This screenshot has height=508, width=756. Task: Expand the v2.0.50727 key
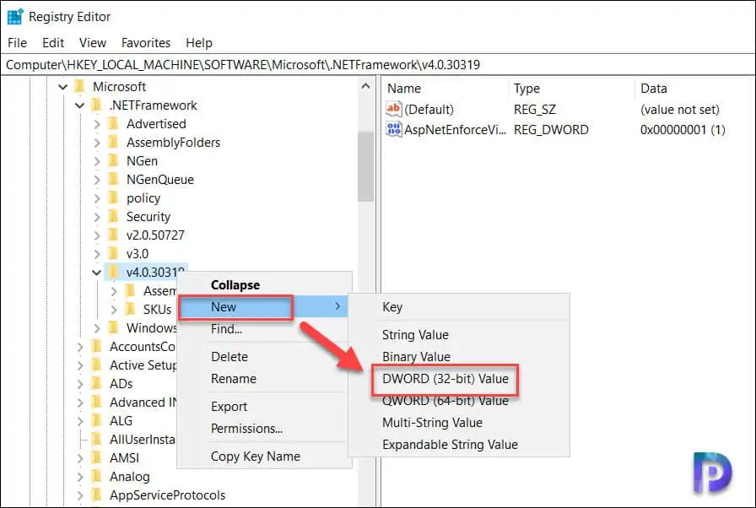tap(97, 235)
